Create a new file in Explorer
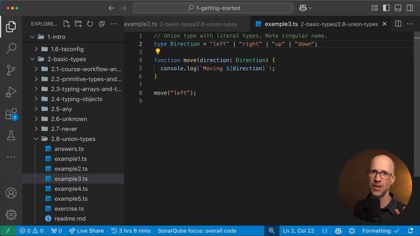420x236 pixels. point(66,24)
